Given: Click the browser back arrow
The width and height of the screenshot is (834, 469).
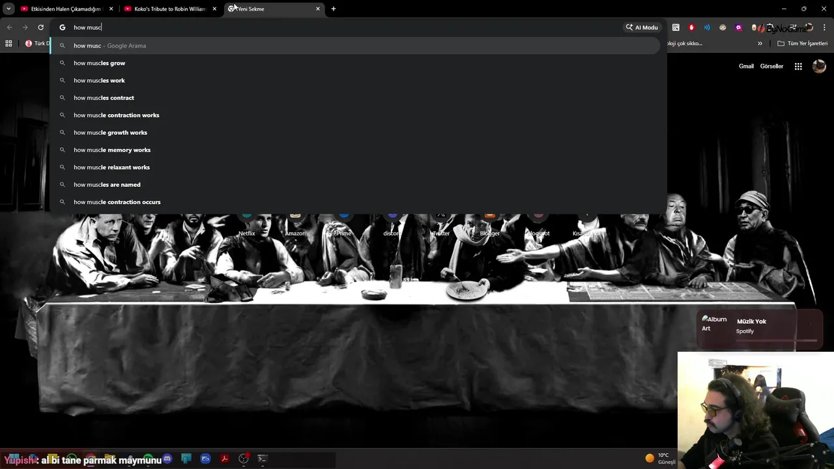Looking at the screenshot, I should tap(9, 27).
